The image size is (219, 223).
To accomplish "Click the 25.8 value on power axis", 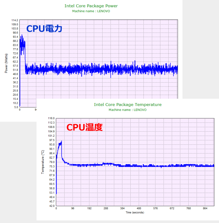I will [15, 91].
